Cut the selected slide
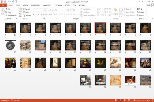This screenshot has height=102, width=154. pos(8,9)
